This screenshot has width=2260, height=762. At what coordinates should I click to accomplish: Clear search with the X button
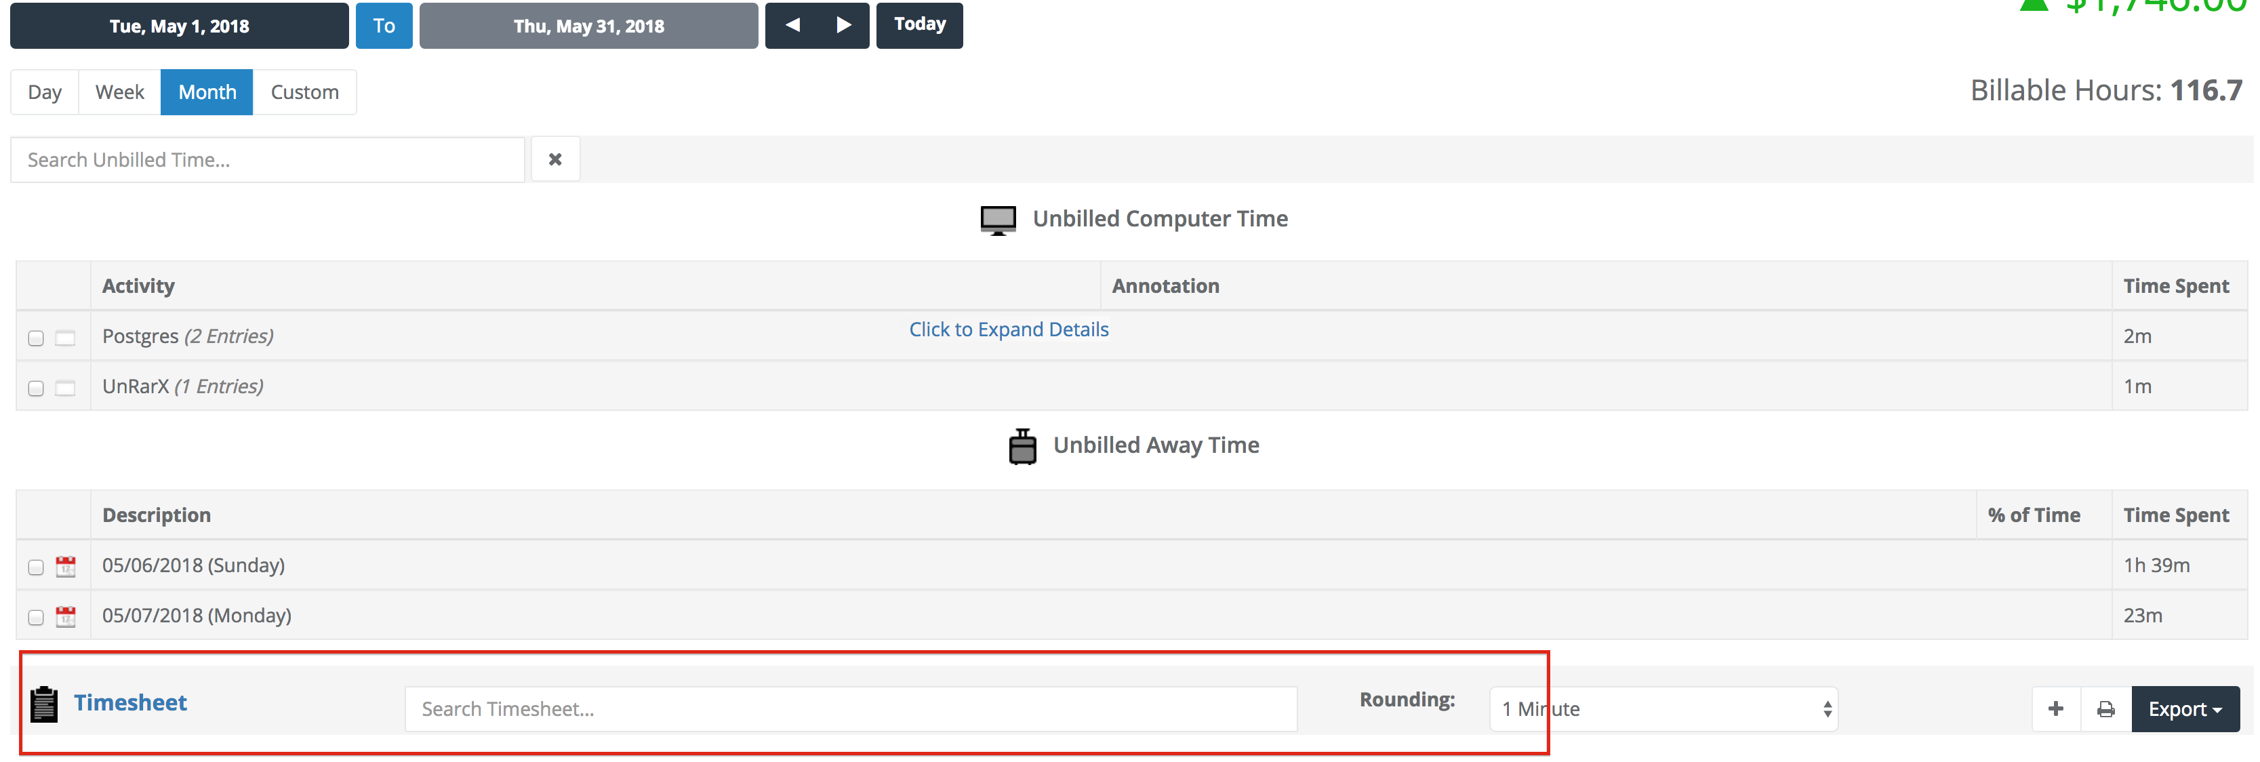(554, 160)
